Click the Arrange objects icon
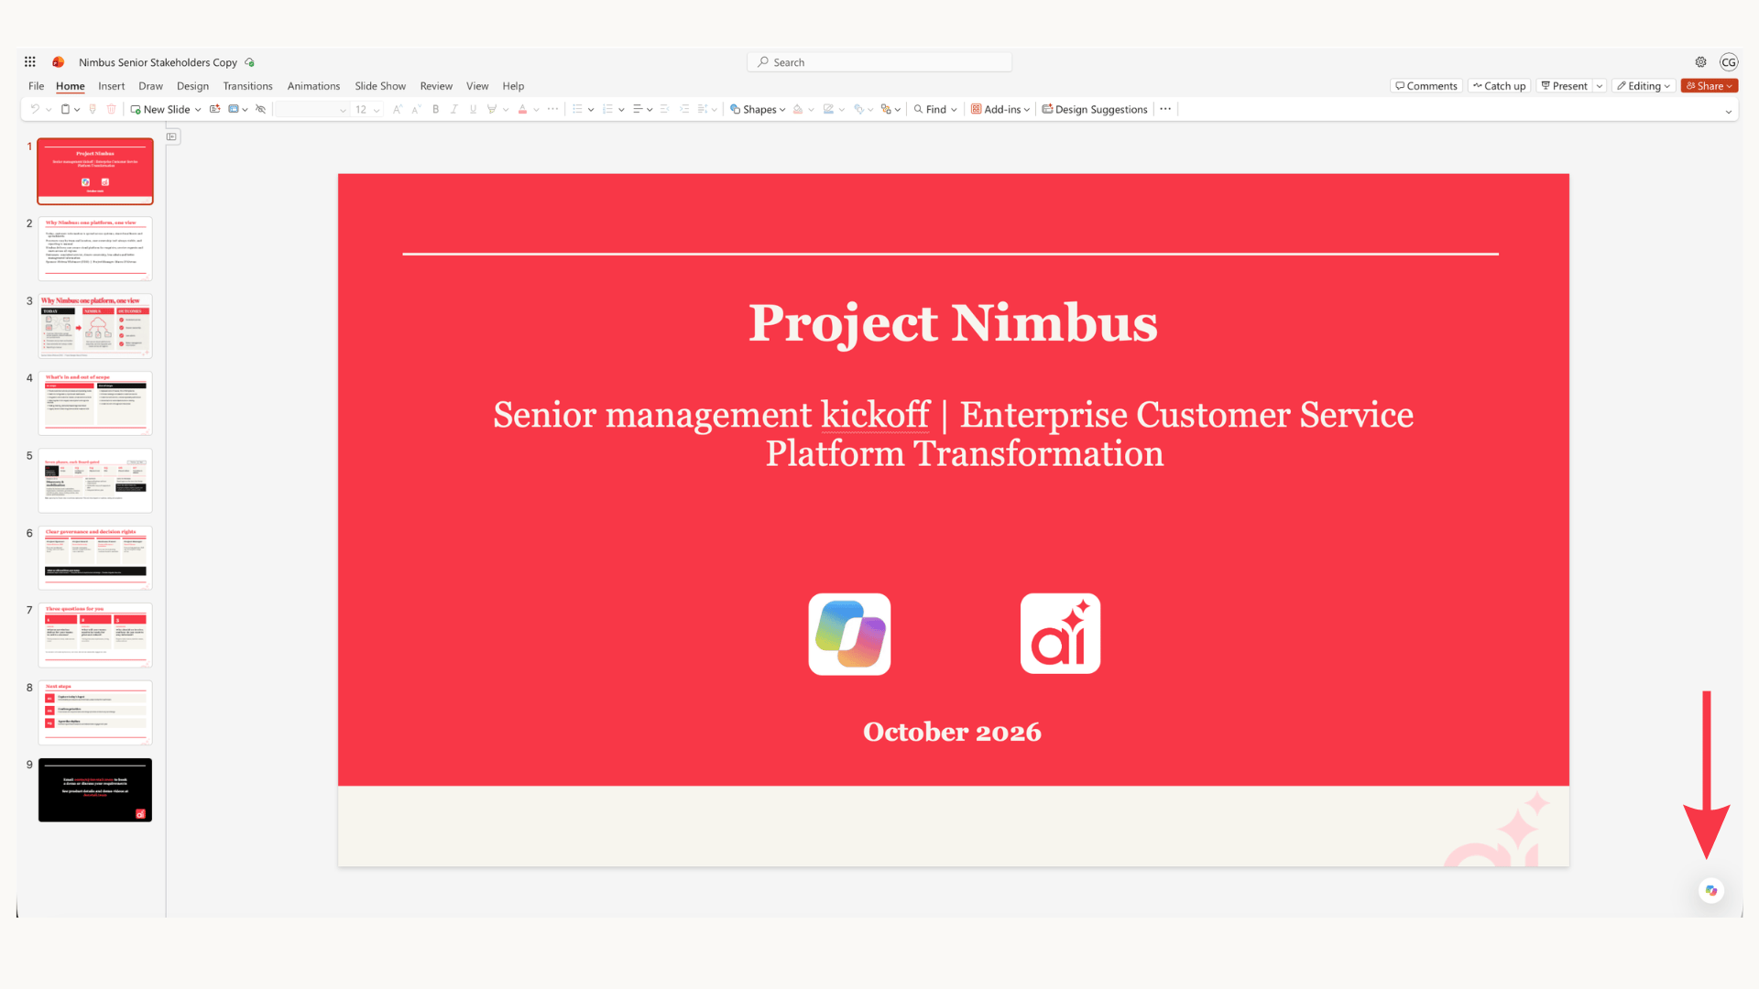The height and width of the screenshot is (989, 1759). pos(886,109)
